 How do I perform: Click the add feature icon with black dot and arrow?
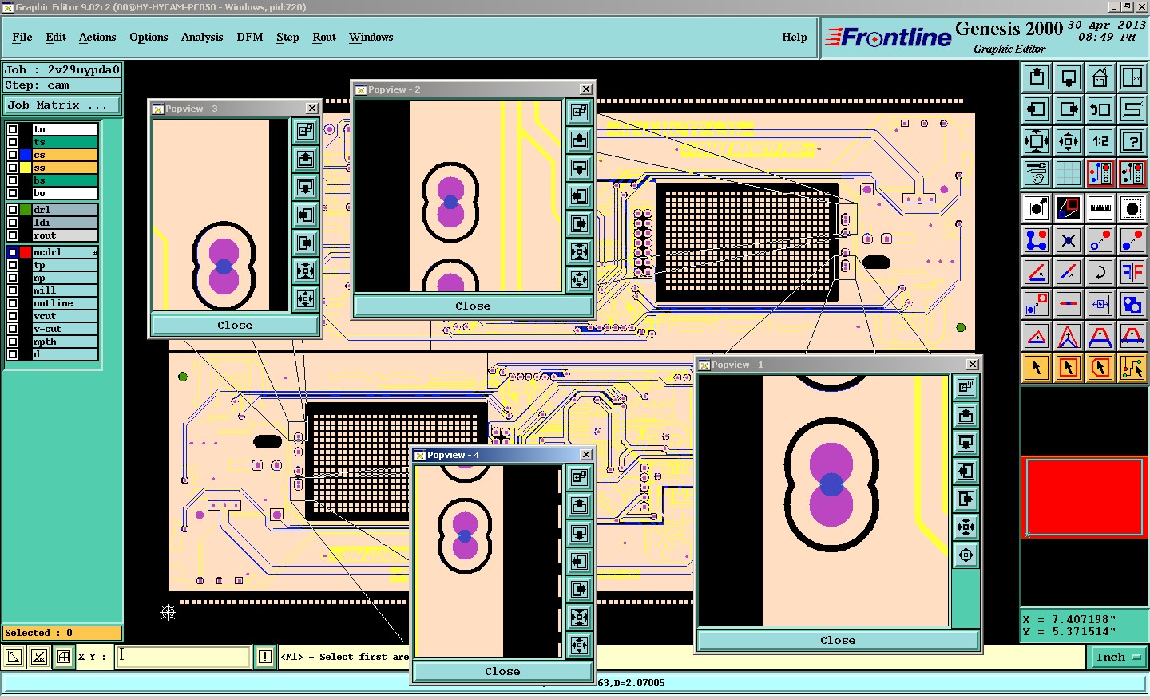point(1037,208)
